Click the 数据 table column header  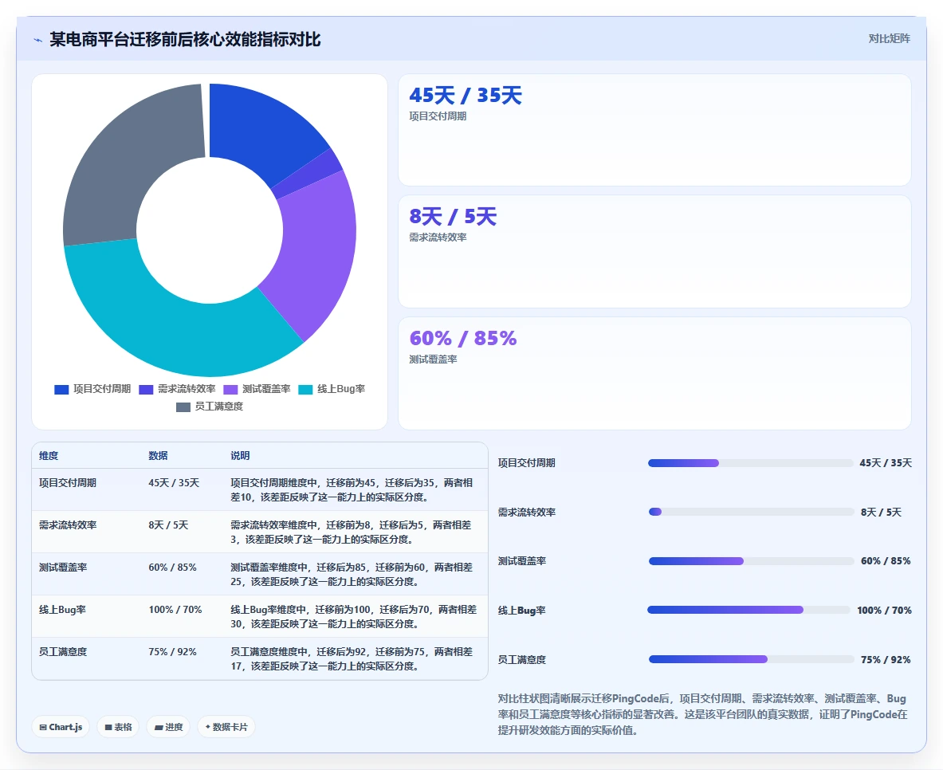158,456
